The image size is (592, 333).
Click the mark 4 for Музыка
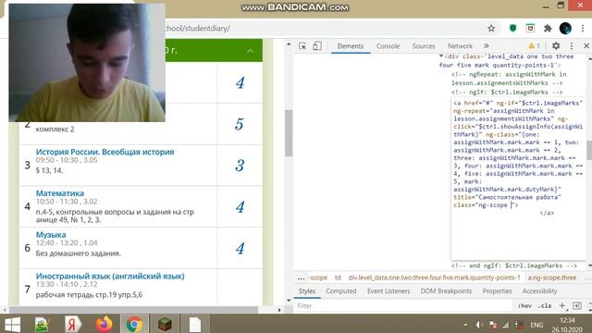click(240, 249)
